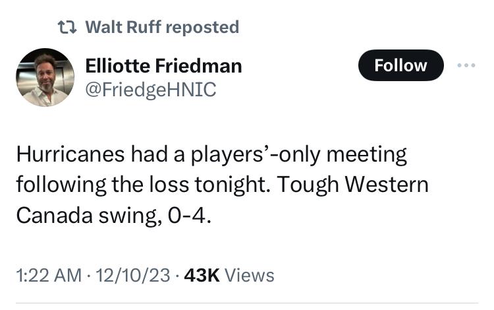The image size is (494, 310).
Task: Visit the @FriedgeHNIC handle
Action: (x=151, y=90)
